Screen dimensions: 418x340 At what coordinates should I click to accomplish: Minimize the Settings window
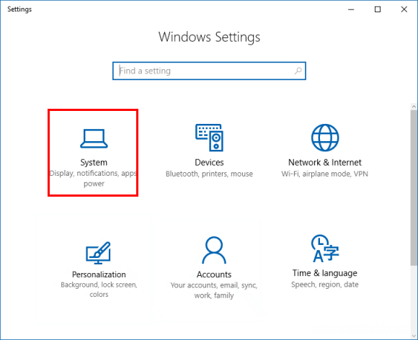click(352, 9)
